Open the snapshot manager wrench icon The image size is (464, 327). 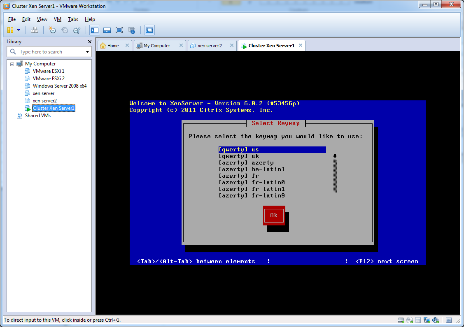[x=77, y=30]
